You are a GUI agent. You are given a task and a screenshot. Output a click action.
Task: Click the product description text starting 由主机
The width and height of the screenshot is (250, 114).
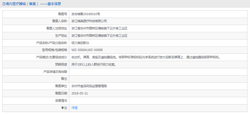[x=145, y=57]
